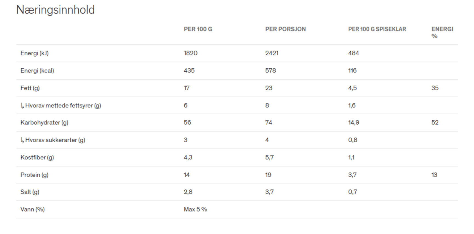Screen dimensions: 474x234
Task: Click the Max 5 % water value
Action: click(195, 209)
